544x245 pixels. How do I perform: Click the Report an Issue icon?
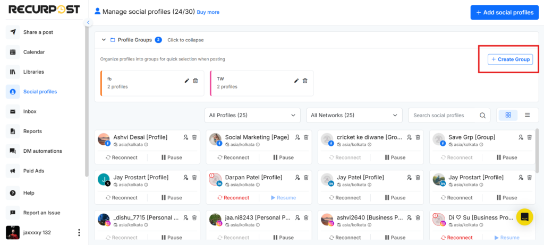point(13,213)
